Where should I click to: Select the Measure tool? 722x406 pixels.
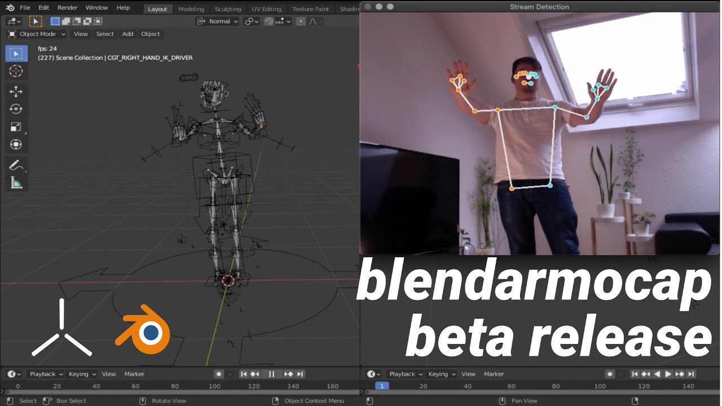[16, 182]
